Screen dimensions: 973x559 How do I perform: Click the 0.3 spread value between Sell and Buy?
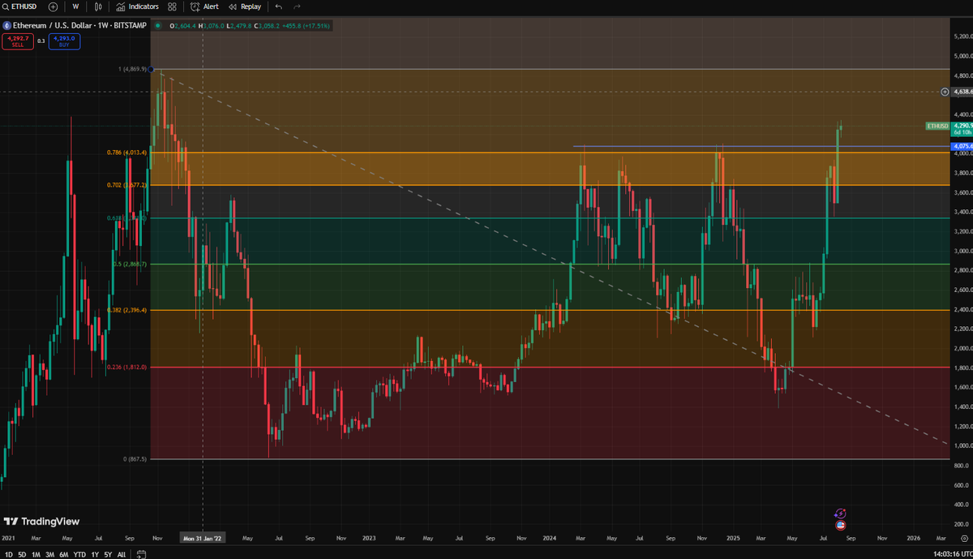(41, 41)
